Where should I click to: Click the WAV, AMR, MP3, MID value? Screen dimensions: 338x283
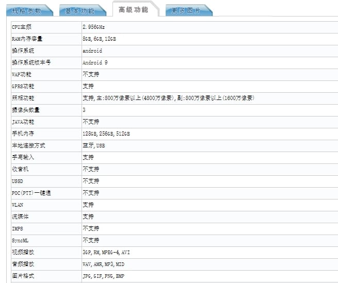tap(104, 264)
